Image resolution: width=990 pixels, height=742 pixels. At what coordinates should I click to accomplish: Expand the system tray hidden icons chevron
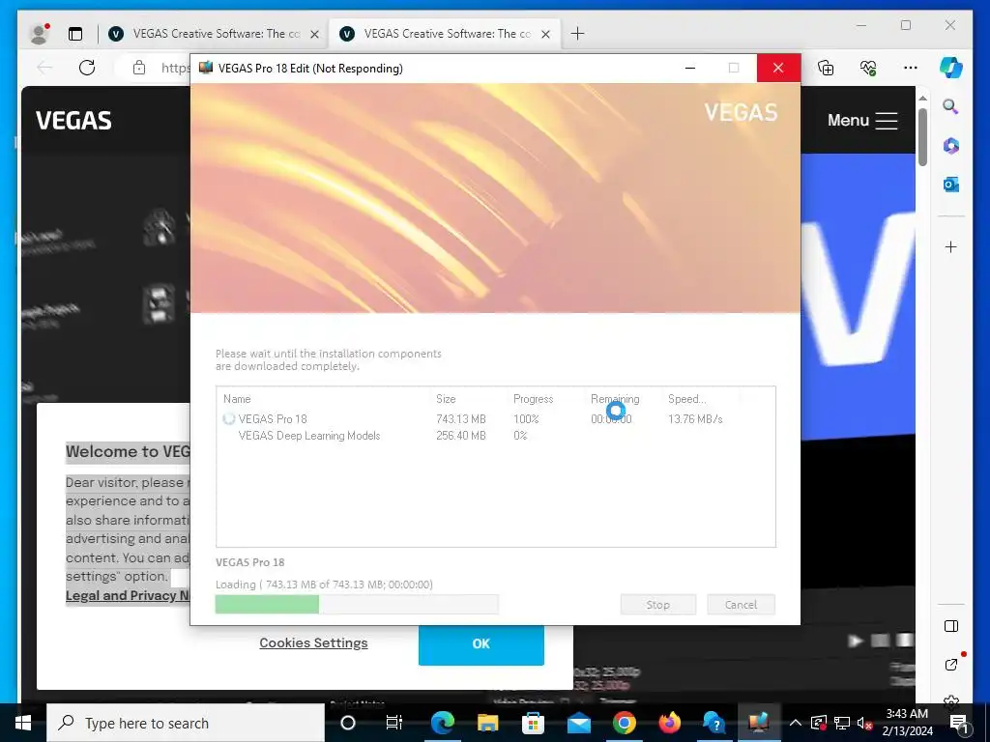point(796,723)
